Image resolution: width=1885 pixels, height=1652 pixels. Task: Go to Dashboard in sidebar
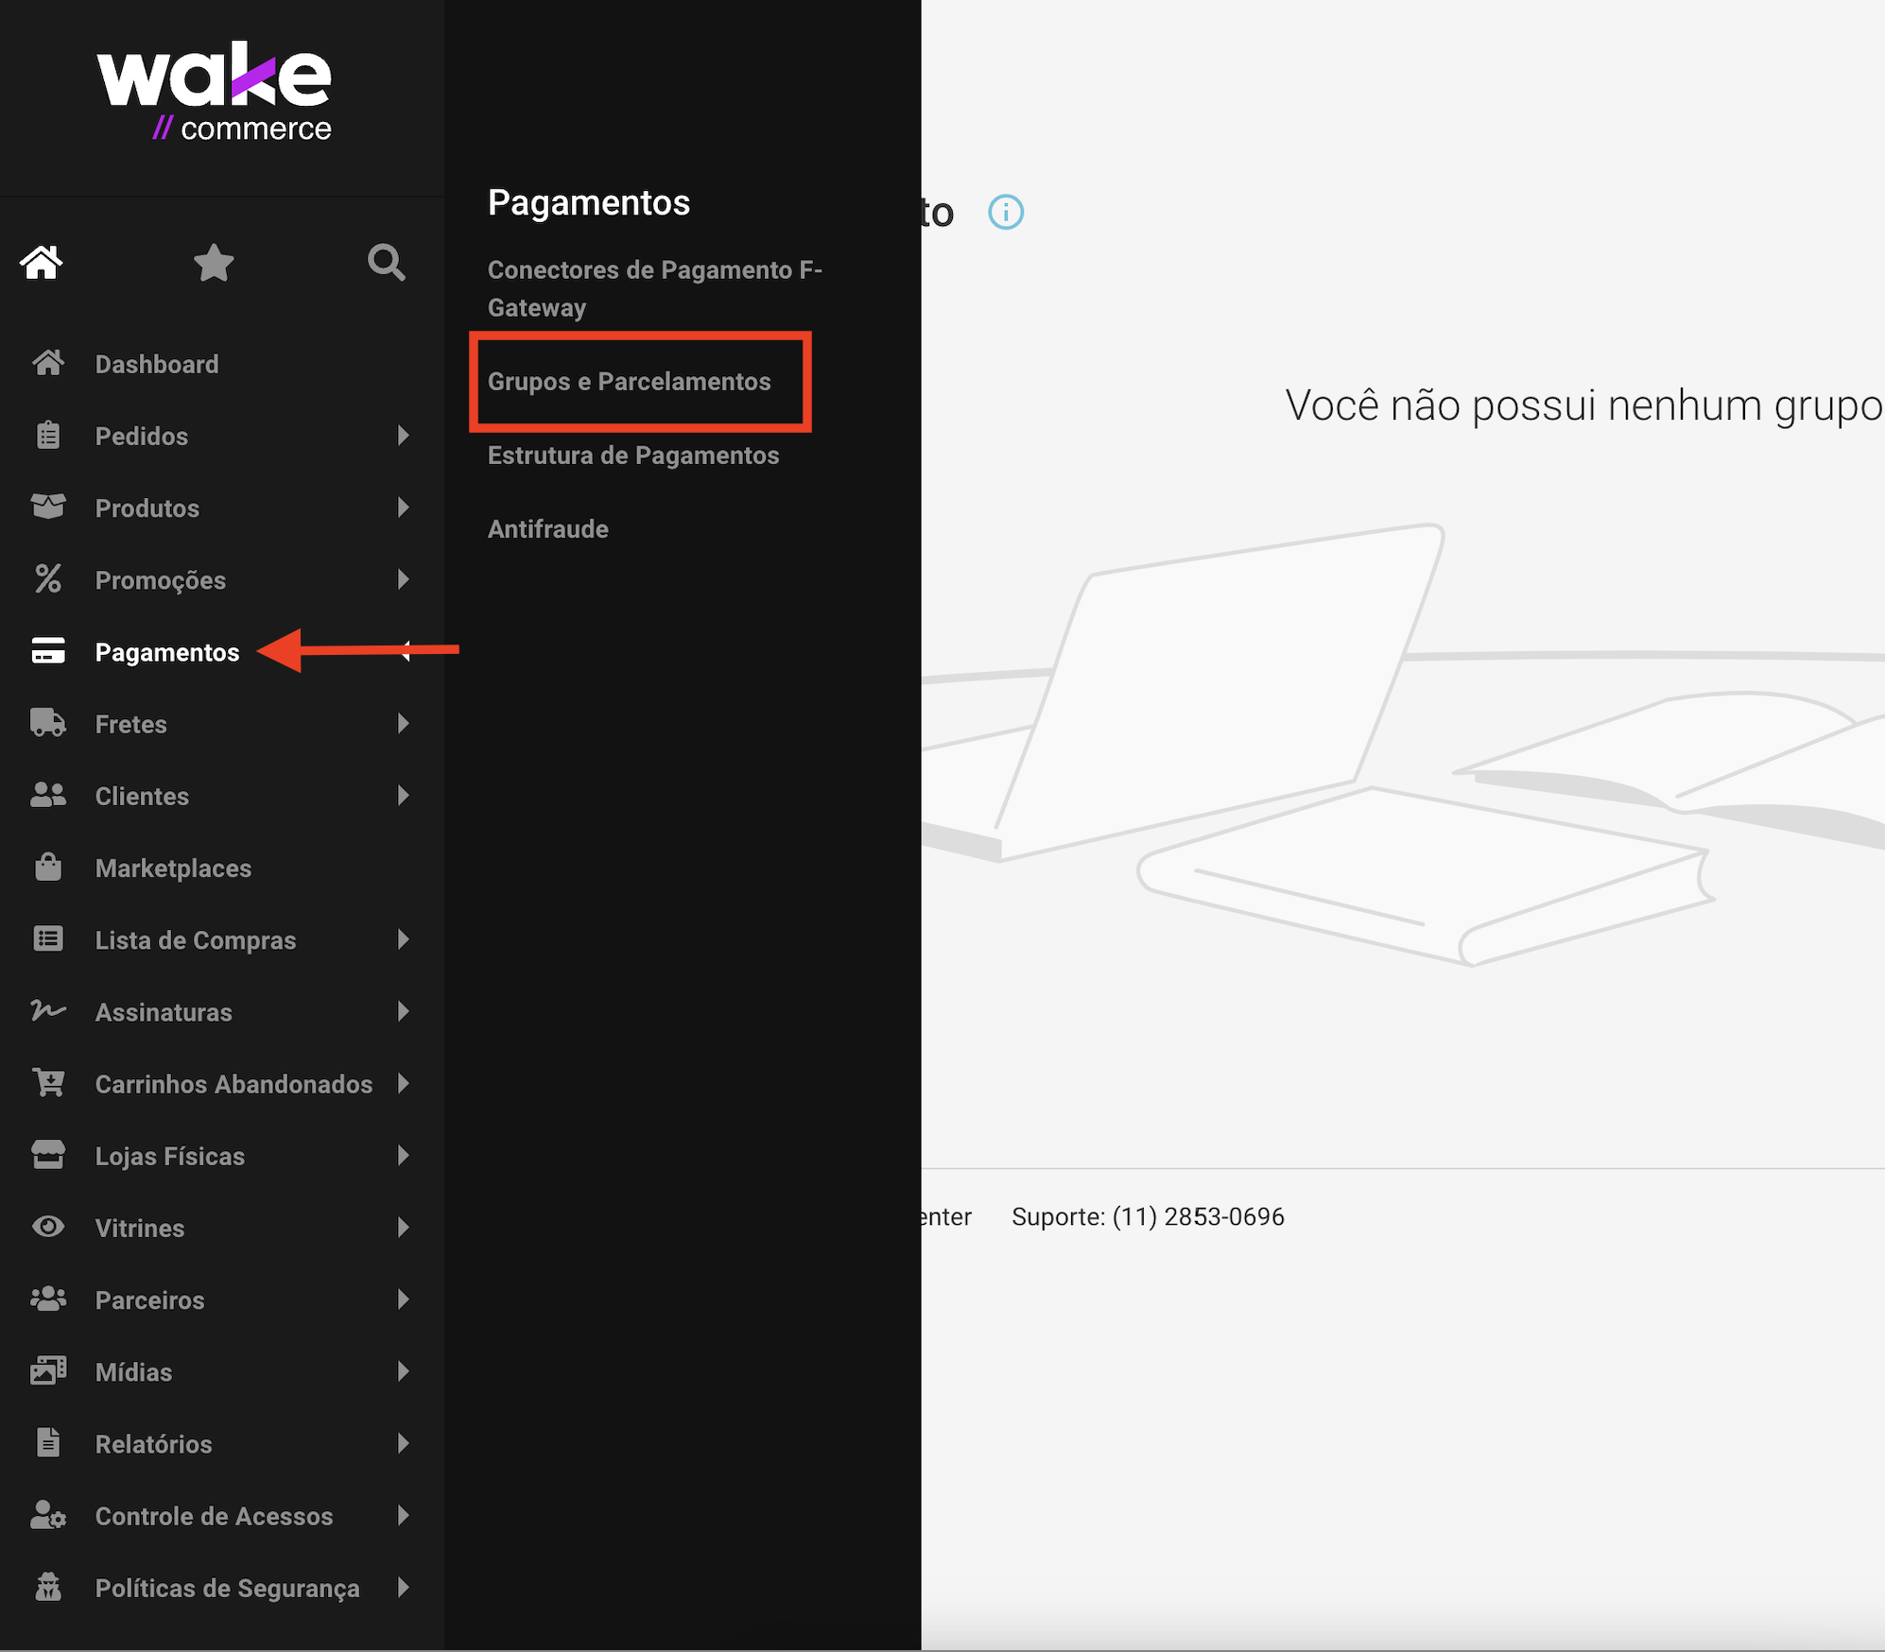click(x=156, y=364)
